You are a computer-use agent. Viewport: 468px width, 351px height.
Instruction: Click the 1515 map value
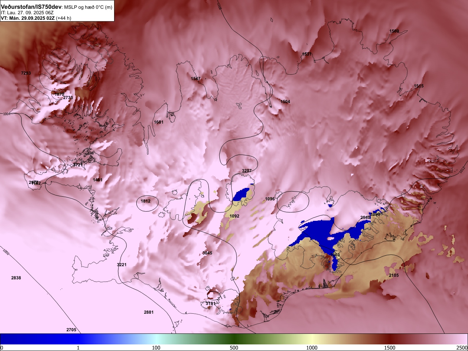(x=419, y=86)
